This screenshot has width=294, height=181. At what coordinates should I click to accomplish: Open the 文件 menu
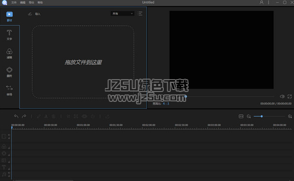coord(14,2)
